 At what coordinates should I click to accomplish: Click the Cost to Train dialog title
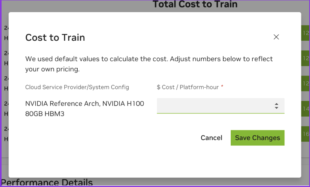tap(55, 38)
